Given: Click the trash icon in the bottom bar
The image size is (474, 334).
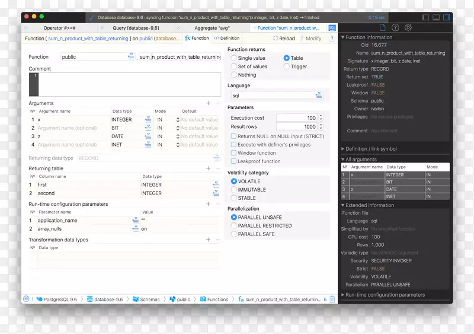Looking at the screenshot, I should point(332,300).
